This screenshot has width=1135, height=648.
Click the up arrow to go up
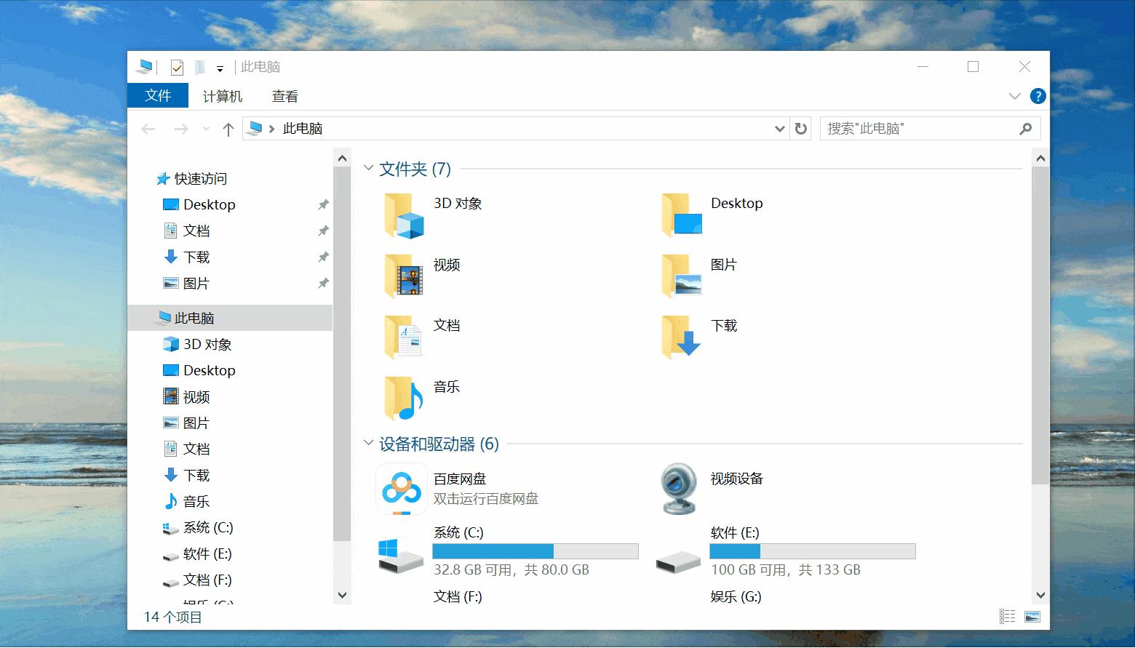pos(227,128)
